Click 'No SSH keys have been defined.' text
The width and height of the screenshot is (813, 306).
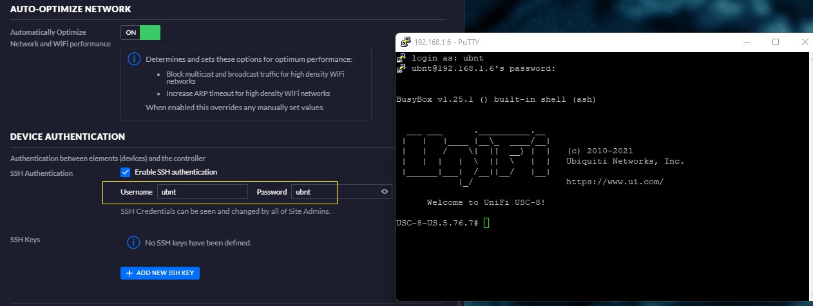[198, 243]
